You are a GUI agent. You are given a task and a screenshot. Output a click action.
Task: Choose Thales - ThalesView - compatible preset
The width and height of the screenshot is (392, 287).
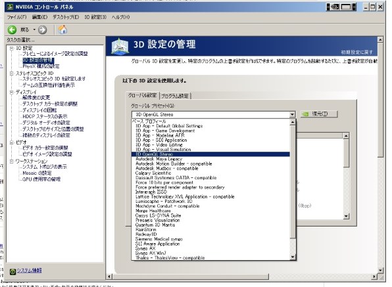click(170, 258)
